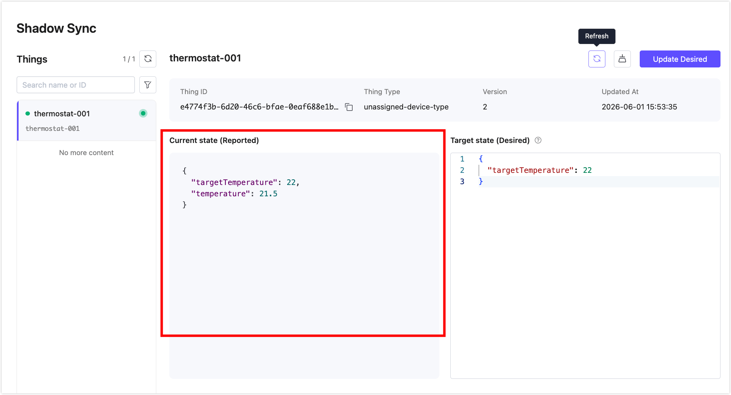The image size is (731, 395).
Task: Open the Things filter options
Action: tap(148, 85)
